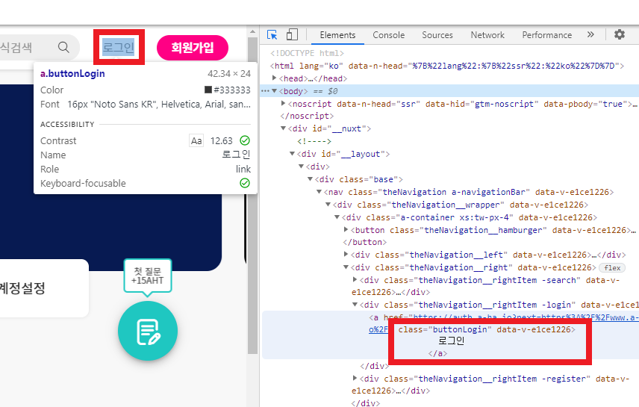Switch to the Elements tab
This screenshot has height=407, width=639.
(337, 35)
